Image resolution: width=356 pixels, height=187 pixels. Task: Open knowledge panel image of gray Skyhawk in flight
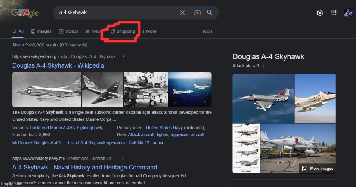[x=263, y=98]
